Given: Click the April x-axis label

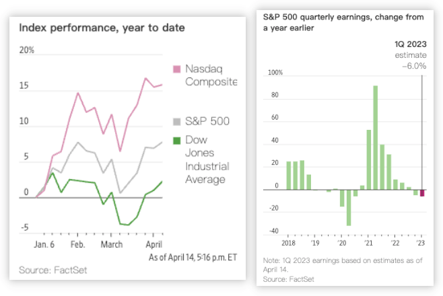Looking at the screenshot, I should pos(154,244).
